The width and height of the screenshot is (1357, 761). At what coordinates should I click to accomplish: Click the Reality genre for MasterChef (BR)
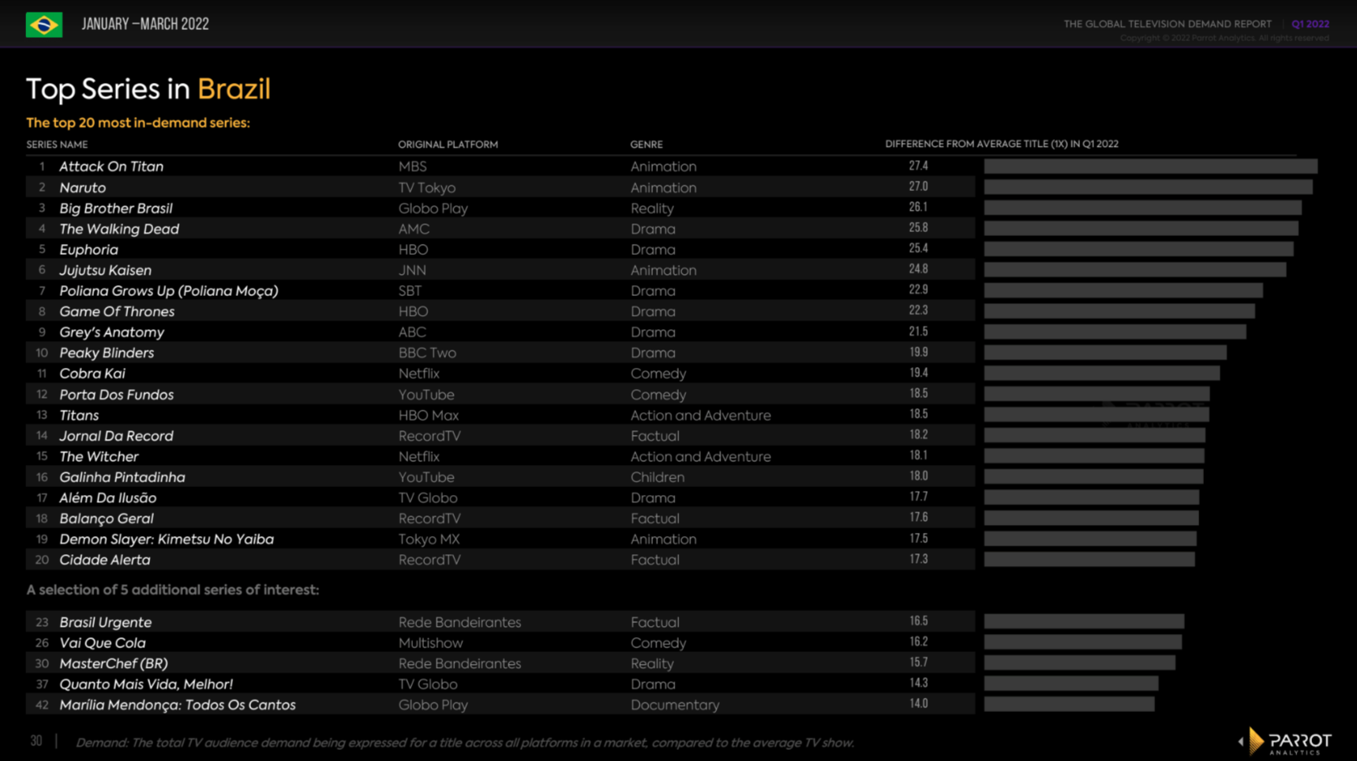click(652, 663)
